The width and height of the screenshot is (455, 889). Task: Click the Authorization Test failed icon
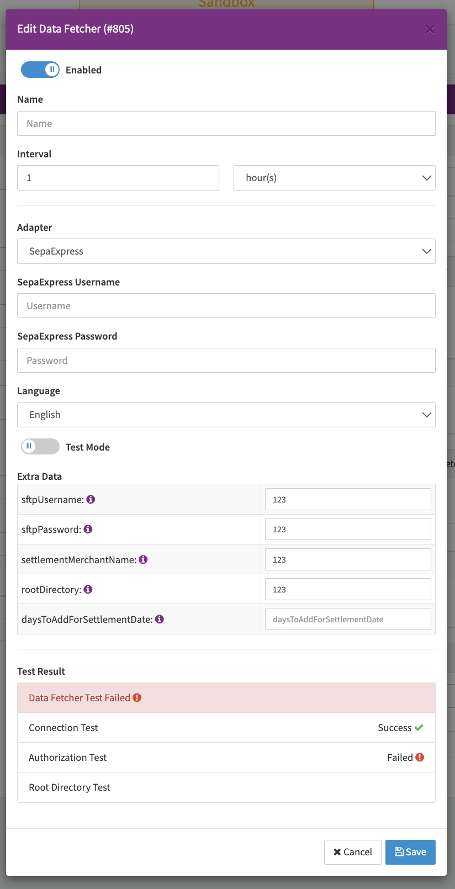click(x=420, y=757)
